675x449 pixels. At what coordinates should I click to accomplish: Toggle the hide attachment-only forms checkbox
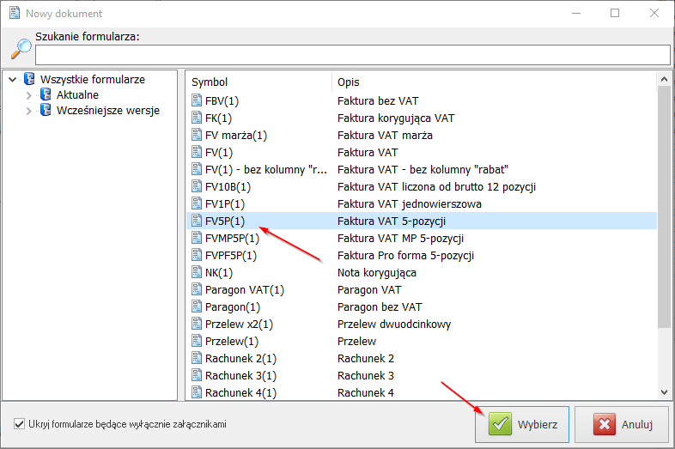point(20,424)
